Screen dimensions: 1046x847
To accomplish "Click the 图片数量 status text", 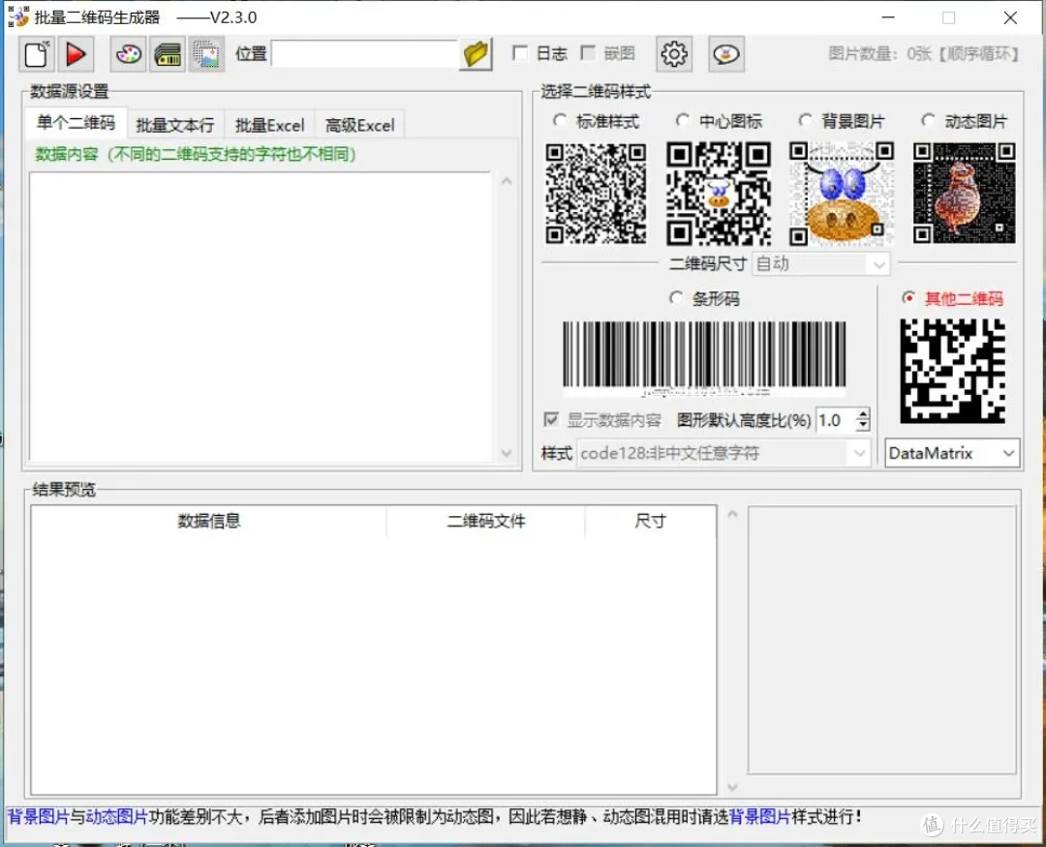I will 924,53.
